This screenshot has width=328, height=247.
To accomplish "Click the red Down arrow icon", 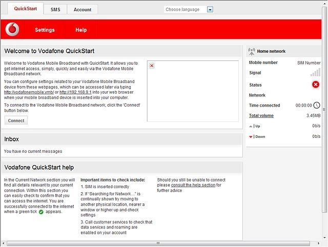I will click(251, 137).
